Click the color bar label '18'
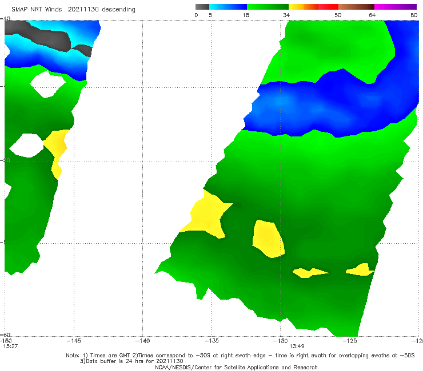423x371 pixels. point(246,15)
